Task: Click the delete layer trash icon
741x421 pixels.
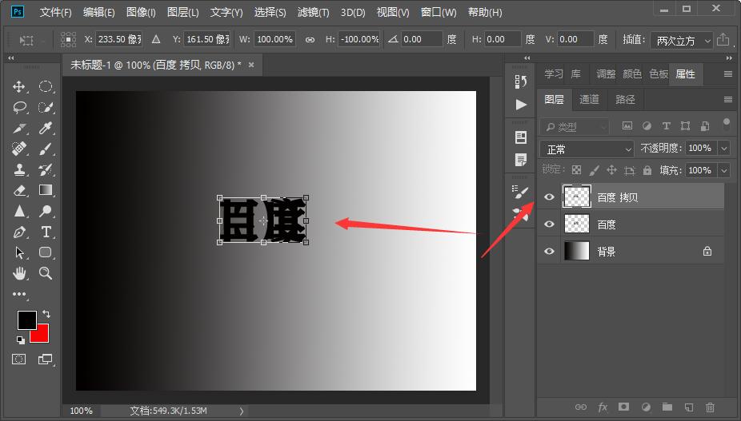Action: point(710,407)
